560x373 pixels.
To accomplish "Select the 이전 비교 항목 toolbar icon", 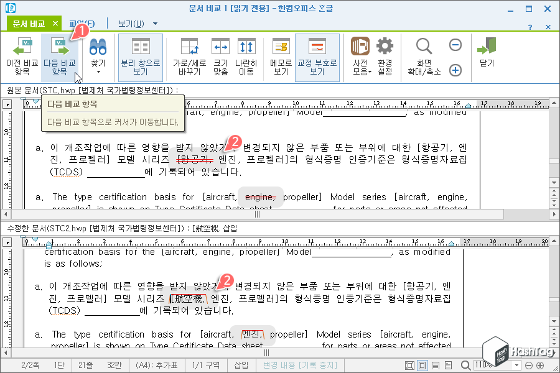I will [22, 56].
